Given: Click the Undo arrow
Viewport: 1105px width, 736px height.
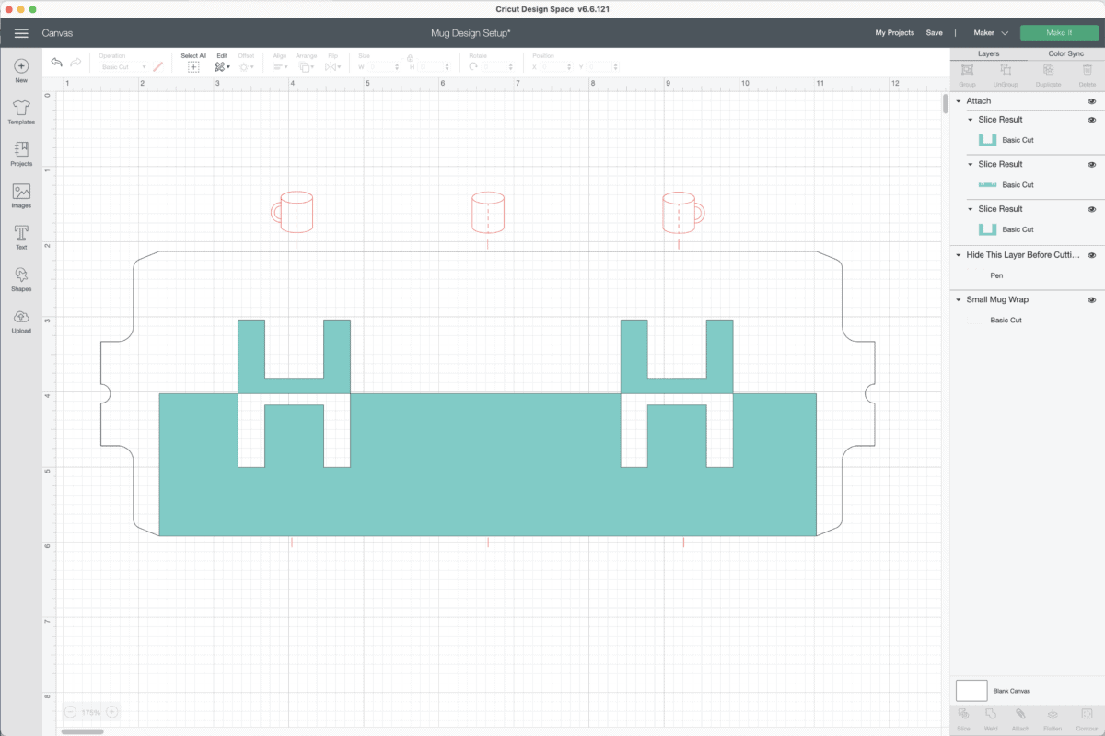Looking at the screenshot, I should (57, 63).
